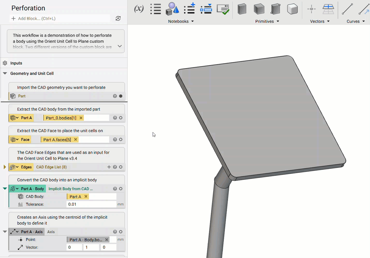Click the shapes primitives notebook icon

tap(172, 9)
